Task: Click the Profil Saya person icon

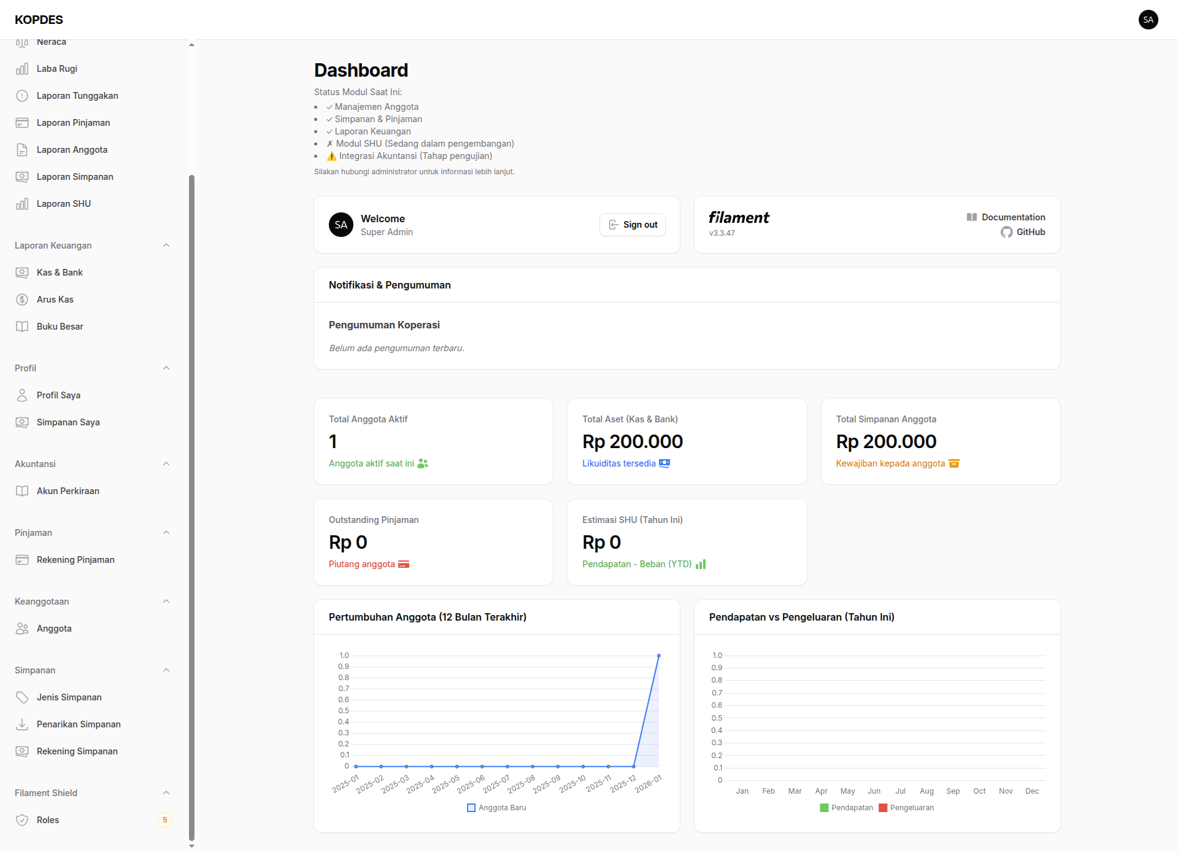Action: pyautogui.click(x=22, y=395)
